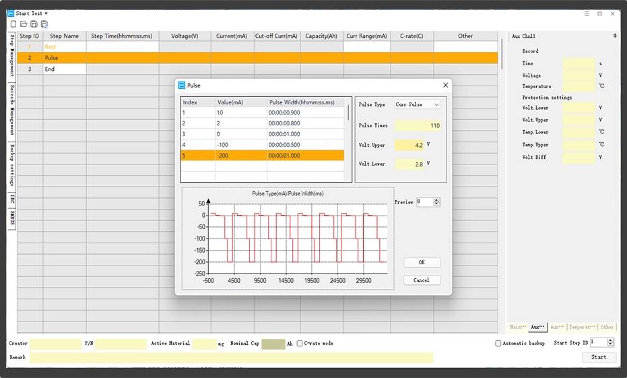Click the Open folder toolbar icon
The height and width of the screenshot is (378, 627).
[24, 24]
